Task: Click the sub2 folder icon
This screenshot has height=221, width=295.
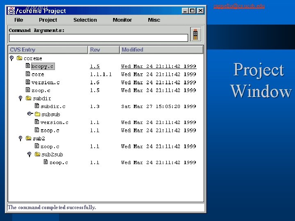Action: pos(28,138)
